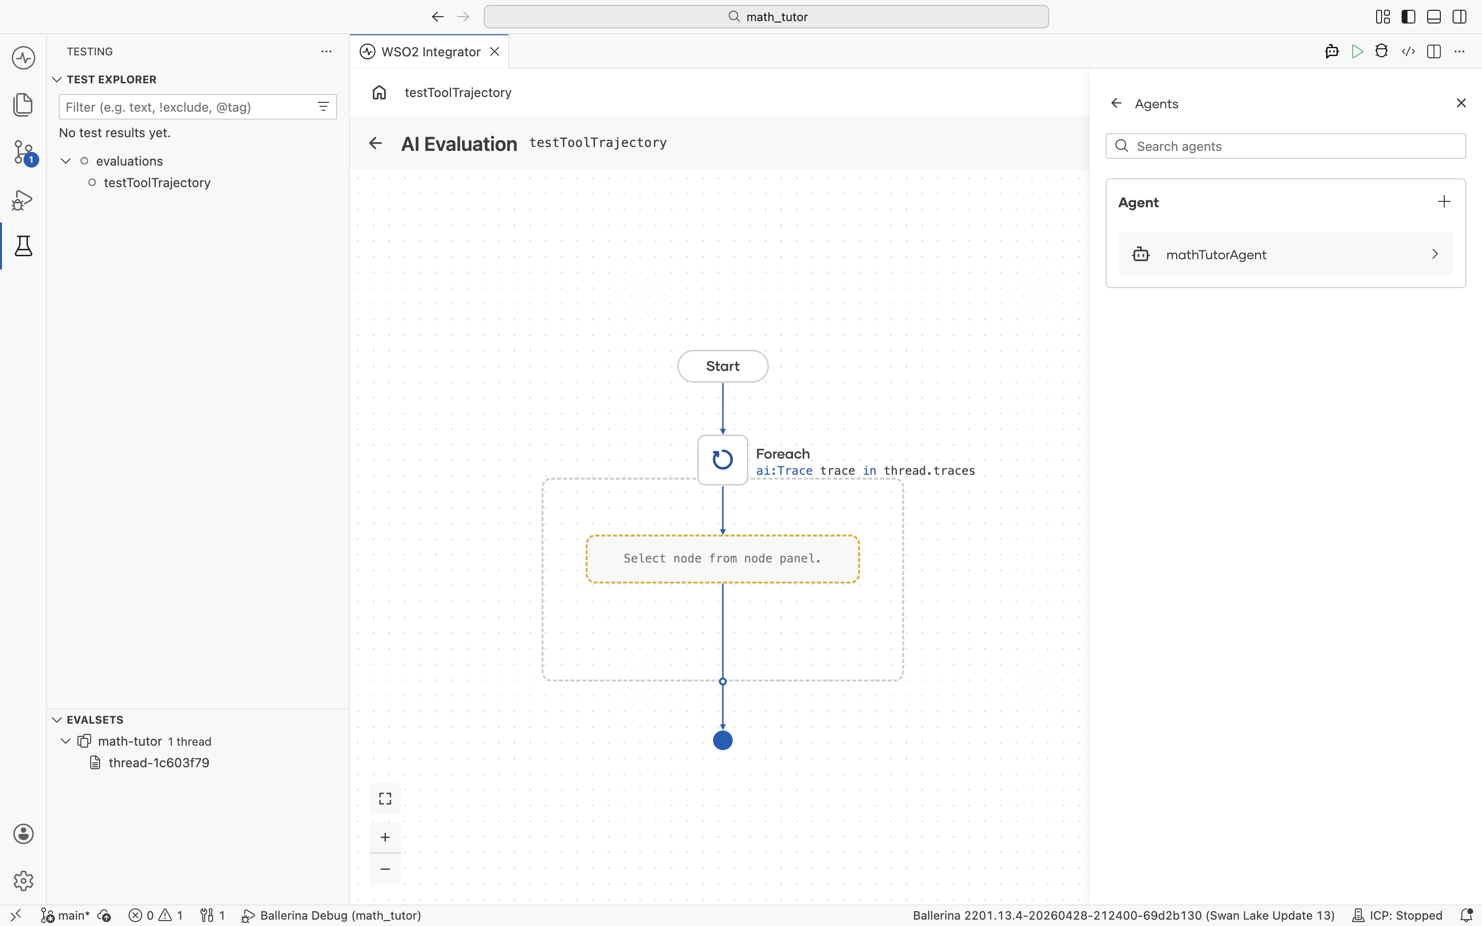The width and height of the screenshot is (1482, 926).
Task: Open the Explorer files view
Action: [23, 105]
